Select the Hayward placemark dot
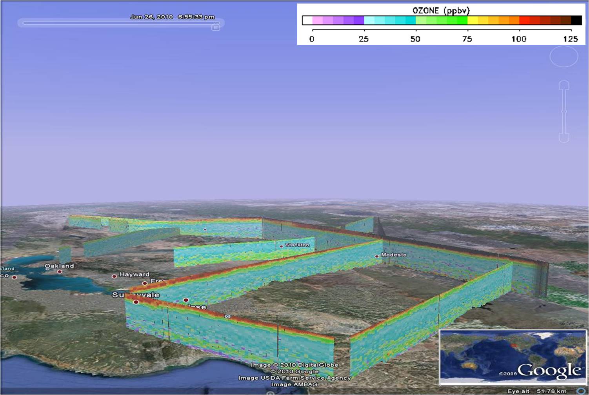This screenshot has height=395, width=589. click(x=114, y=276)
